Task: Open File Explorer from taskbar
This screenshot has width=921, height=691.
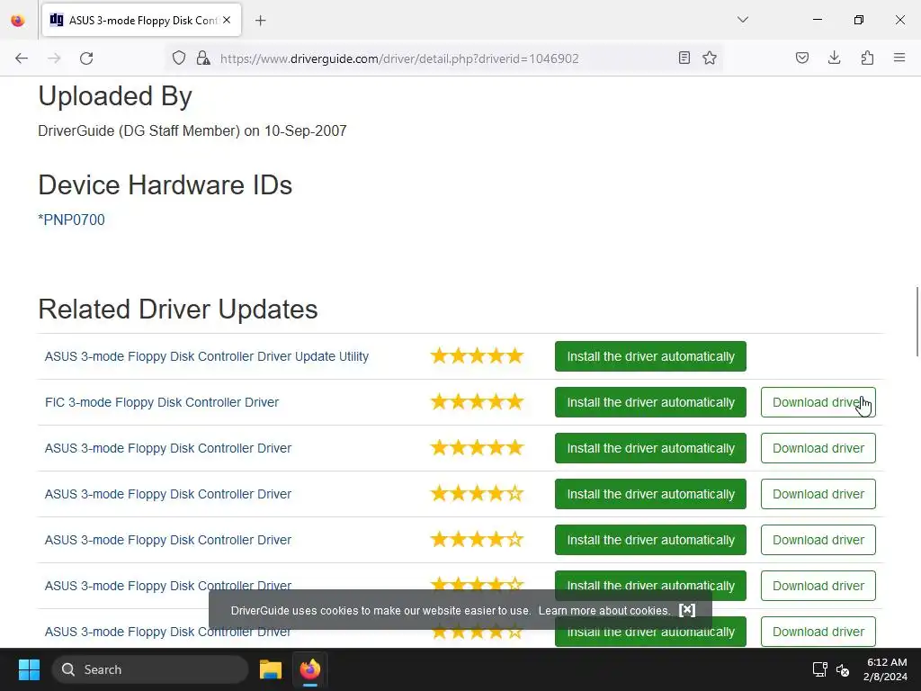Action: click(x=271, y=669)
